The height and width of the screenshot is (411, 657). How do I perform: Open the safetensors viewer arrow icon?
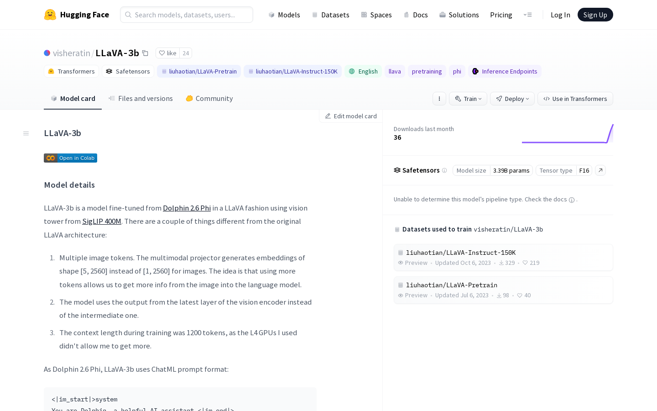coord(600,170)
